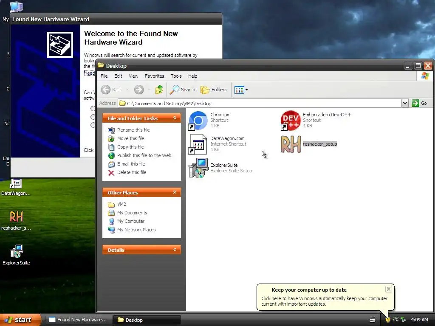The width and height of the screenshot is (435, 326).
Task: Click the reshacker_setup file name label
Action: [320, 144]
